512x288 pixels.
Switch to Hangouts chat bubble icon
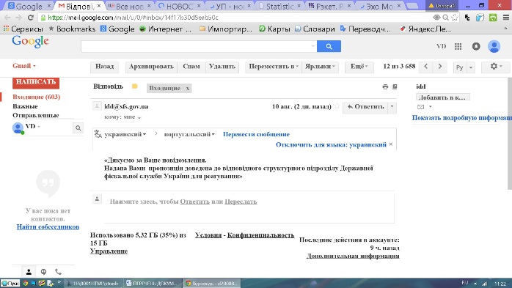43,271
